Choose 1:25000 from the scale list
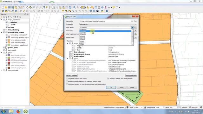The image size is (203, 114). pyautogui.click(x=106, y=38)
